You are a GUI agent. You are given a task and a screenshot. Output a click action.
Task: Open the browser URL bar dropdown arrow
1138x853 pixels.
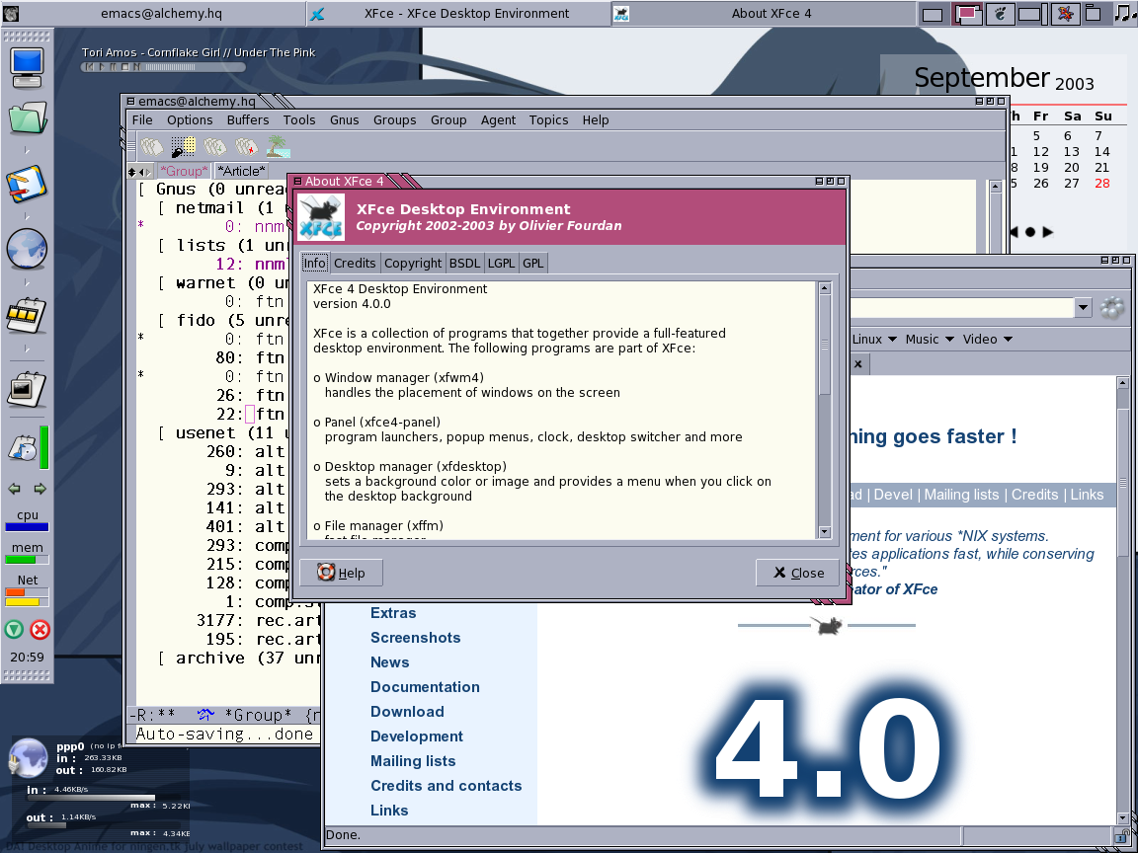click(1083, 308)
